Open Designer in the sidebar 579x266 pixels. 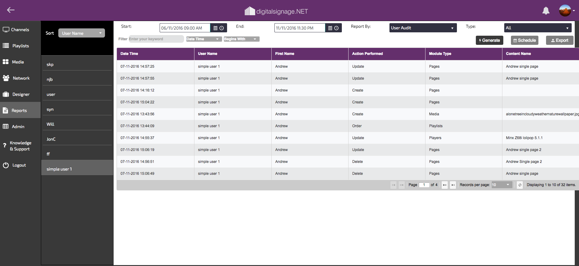coord(20,94)
